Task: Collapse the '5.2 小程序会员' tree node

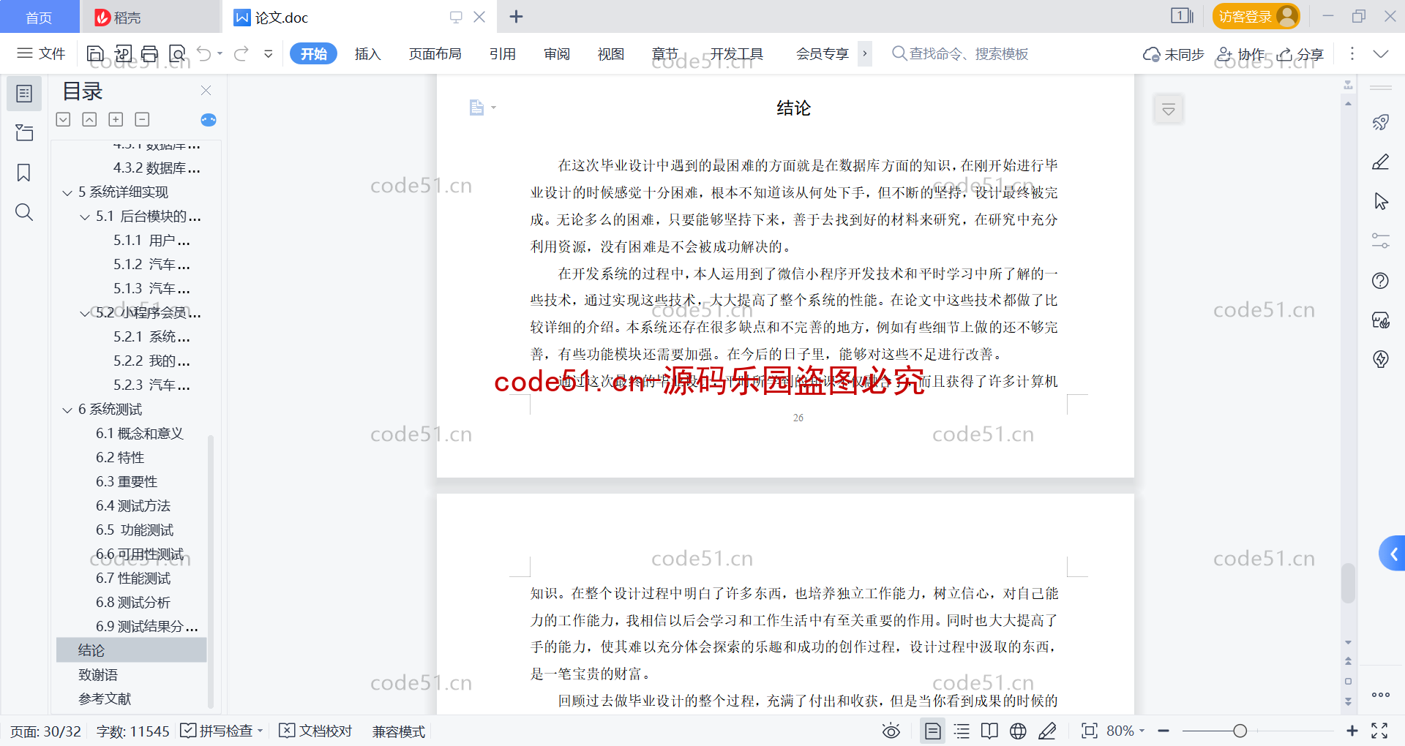Action: [85, 314]
